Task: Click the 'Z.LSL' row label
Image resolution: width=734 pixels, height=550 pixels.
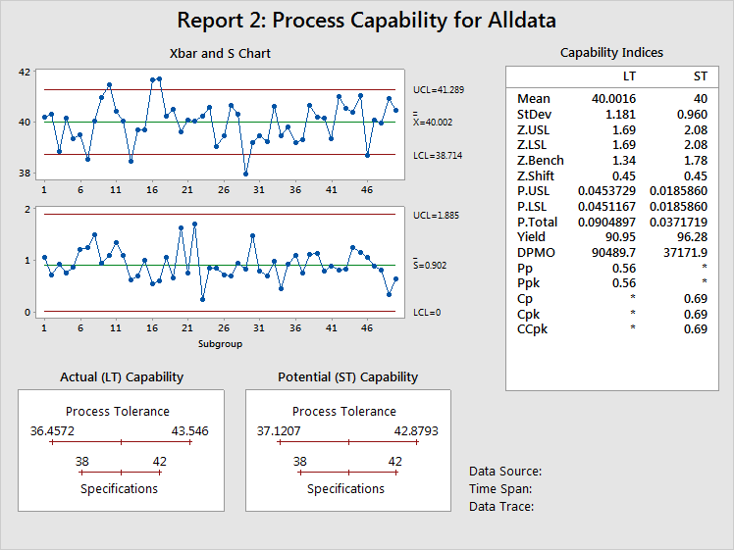Action: pos(532,145)
